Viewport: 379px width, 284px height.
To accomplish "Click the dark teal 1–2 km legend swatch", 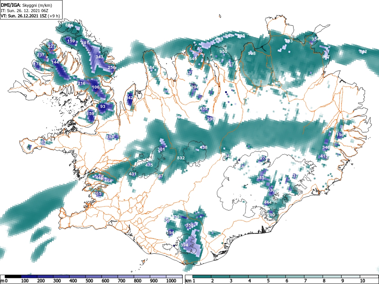I will click(x=202, y=276).
